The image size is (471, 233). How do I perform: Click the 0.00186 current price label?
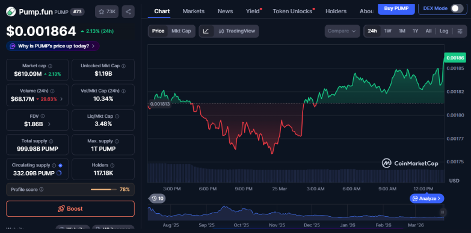(455, 58)
